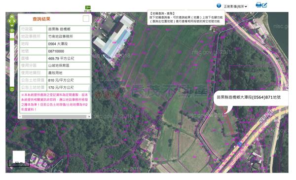Zoom in with the green plus button

click(12, 31)
